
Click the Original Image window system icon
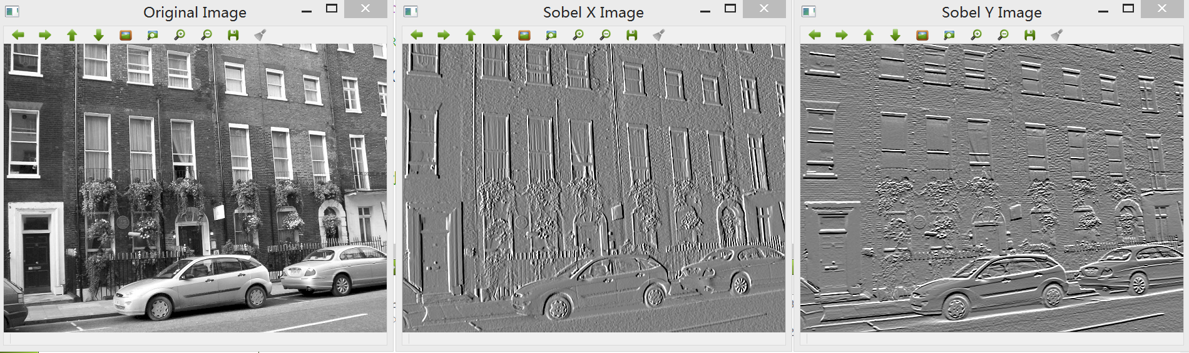[12, 11]
